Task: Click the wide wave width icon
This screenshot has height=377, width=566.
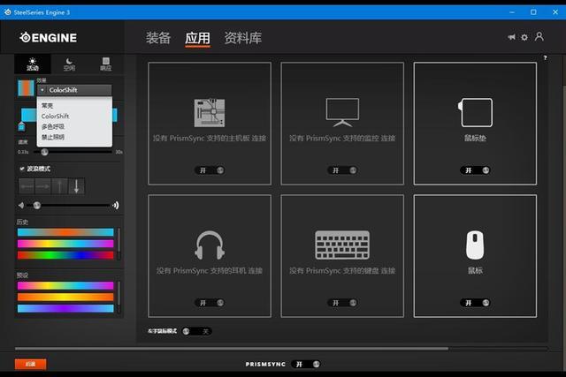Action: (x=116, y=206)
